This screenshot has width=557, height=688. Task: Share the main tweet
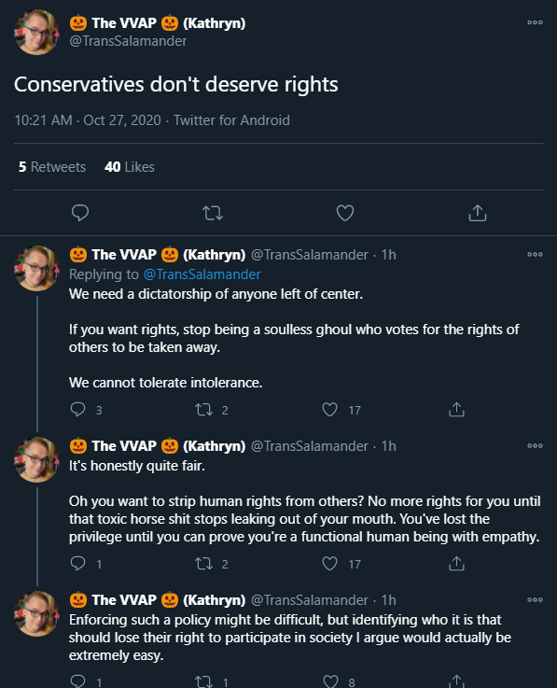pyautogui.click(x=478, y=213)
